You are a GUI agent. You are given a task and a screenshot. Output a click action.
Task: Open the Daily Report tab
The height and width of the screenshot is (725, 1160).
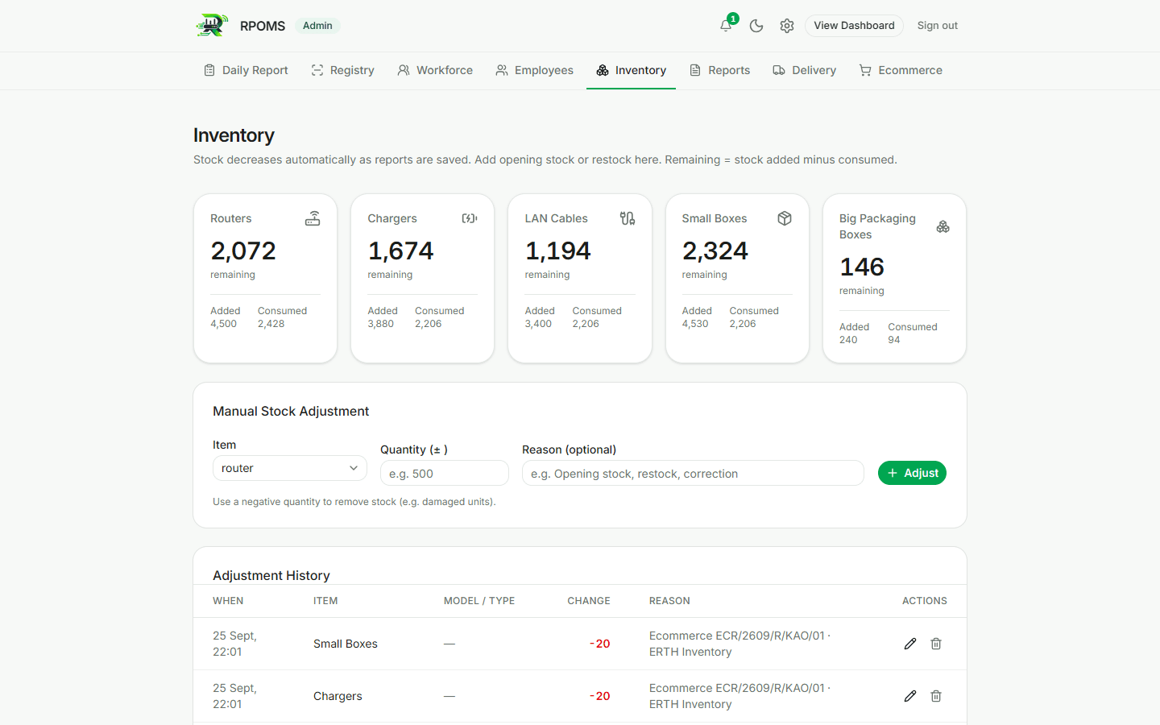pyautogui.click(x=246, y=70)
